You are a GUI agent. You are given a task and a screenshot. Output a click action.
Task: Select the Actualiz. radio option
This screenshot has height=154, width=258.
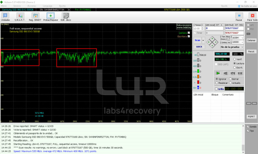coord(230,83)
